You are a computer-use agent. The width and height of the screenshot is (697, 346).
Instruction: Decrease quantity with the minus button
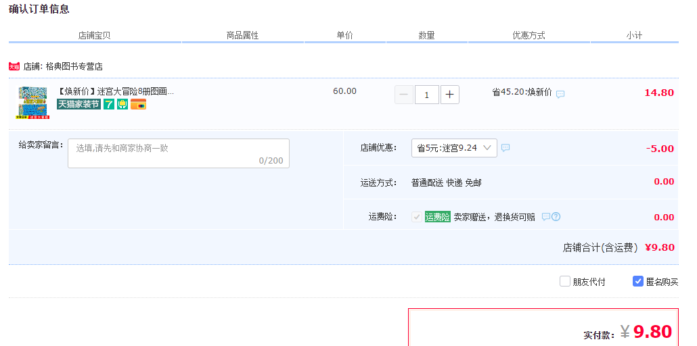click(403, 95)
